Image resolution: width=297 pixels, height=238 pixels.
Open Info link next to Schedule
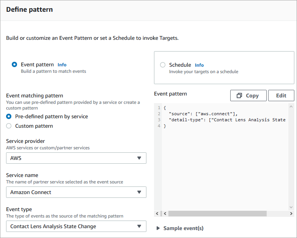coord(199,65)
